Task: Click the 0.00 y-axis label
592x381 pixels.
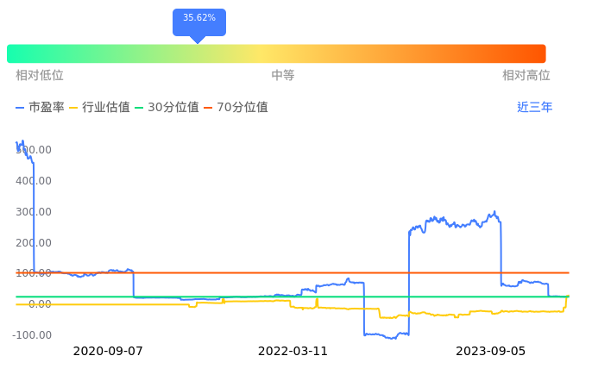Action: pyautogui.click(x=39, y=304)
